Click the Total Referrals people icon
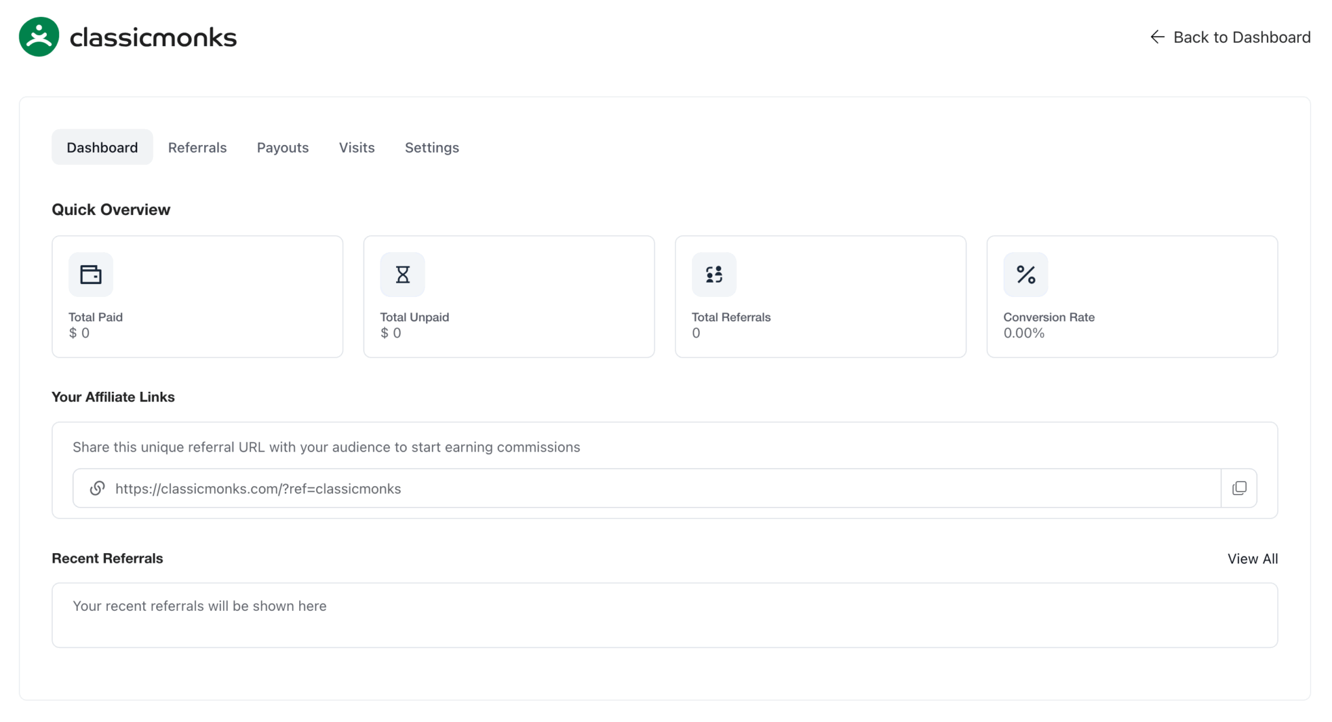 point(714,274)
